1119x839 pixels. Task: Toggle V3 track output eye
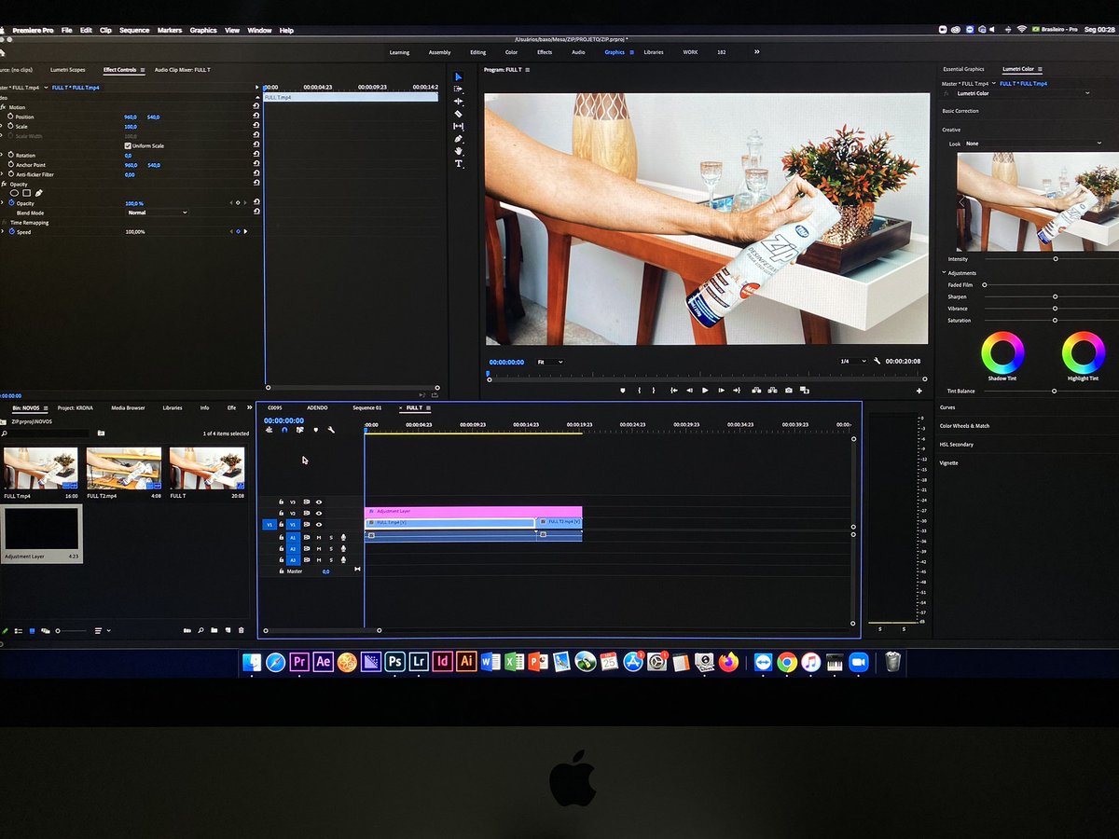click(319, 502)
